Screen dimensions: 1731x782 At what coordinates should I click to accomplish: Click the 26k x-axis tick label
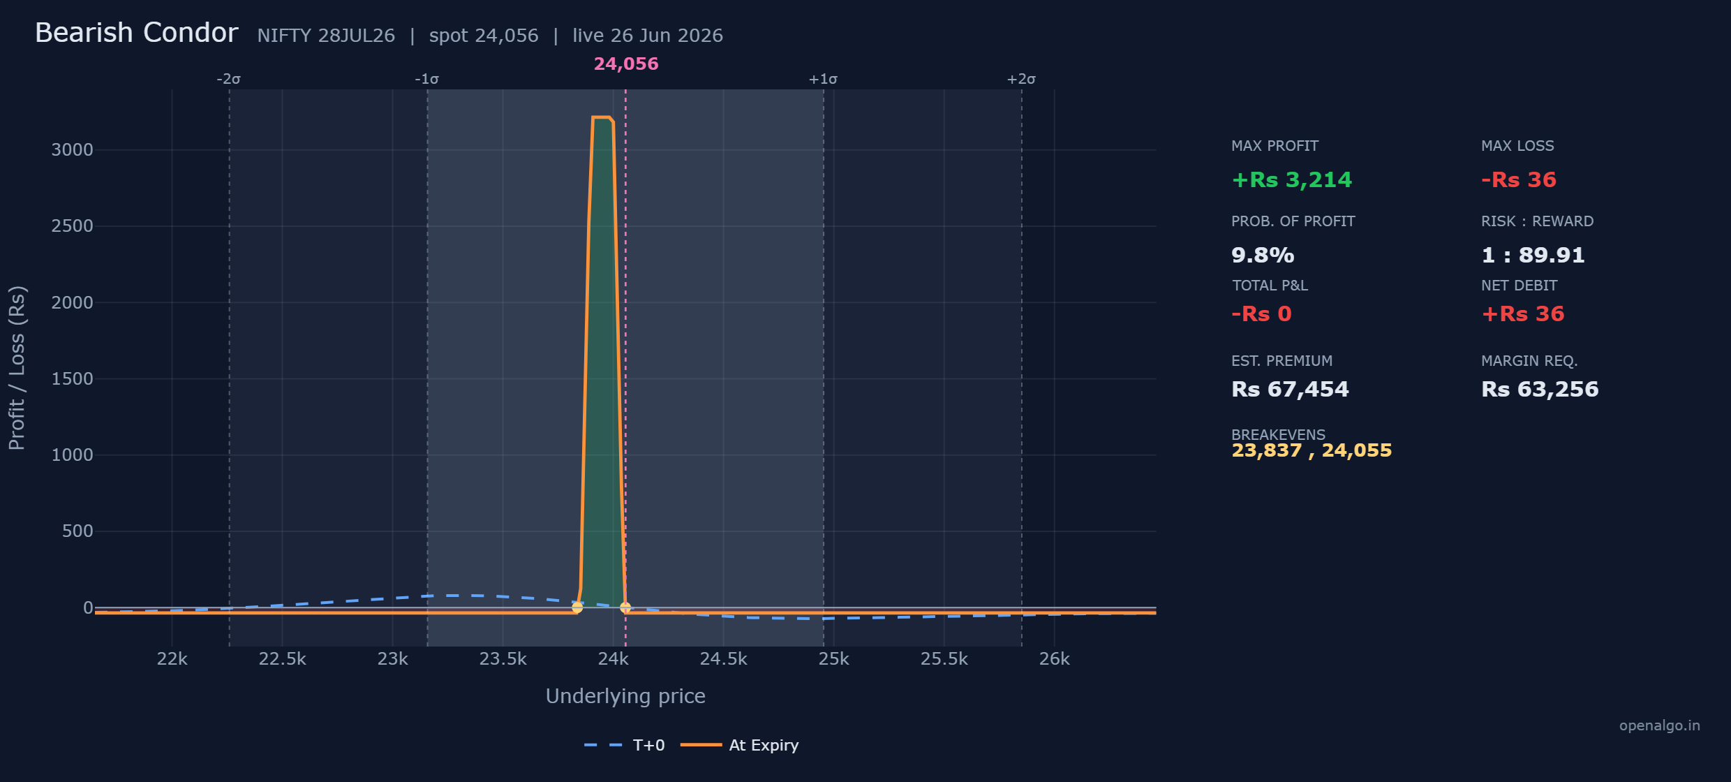coord(1054,659)
